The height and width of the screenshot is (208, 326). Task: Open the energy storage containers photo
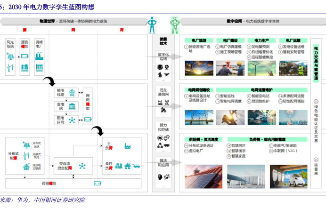(246, 176)
